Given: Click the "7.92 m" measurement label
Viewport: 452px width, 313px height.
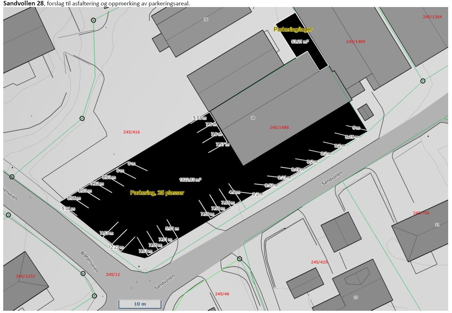Looking at the screenshot, I should click(x=97, y=184).
